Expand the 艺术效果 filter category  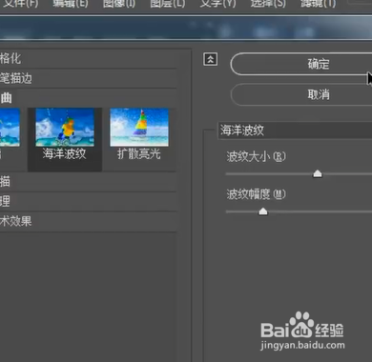click(x=88, y=221)
